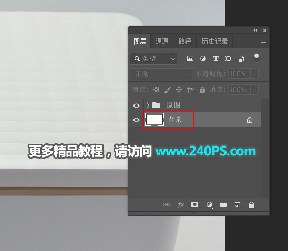
Task: Hide the 原图 group layer
Action: pos(136,106)
